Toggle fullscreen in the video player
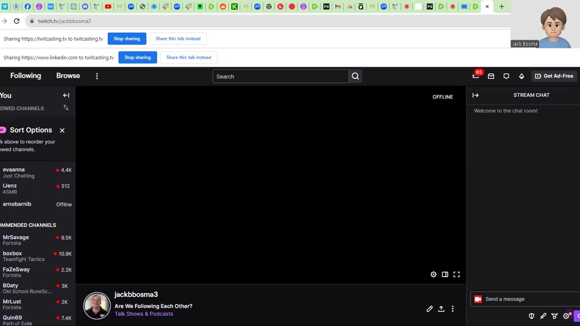This screenshot has height=326, width=580. click(x=457, y=274)
